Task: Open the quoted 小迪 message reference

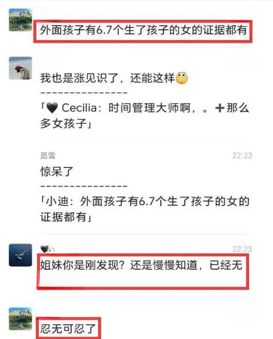Action: (145, 209)
